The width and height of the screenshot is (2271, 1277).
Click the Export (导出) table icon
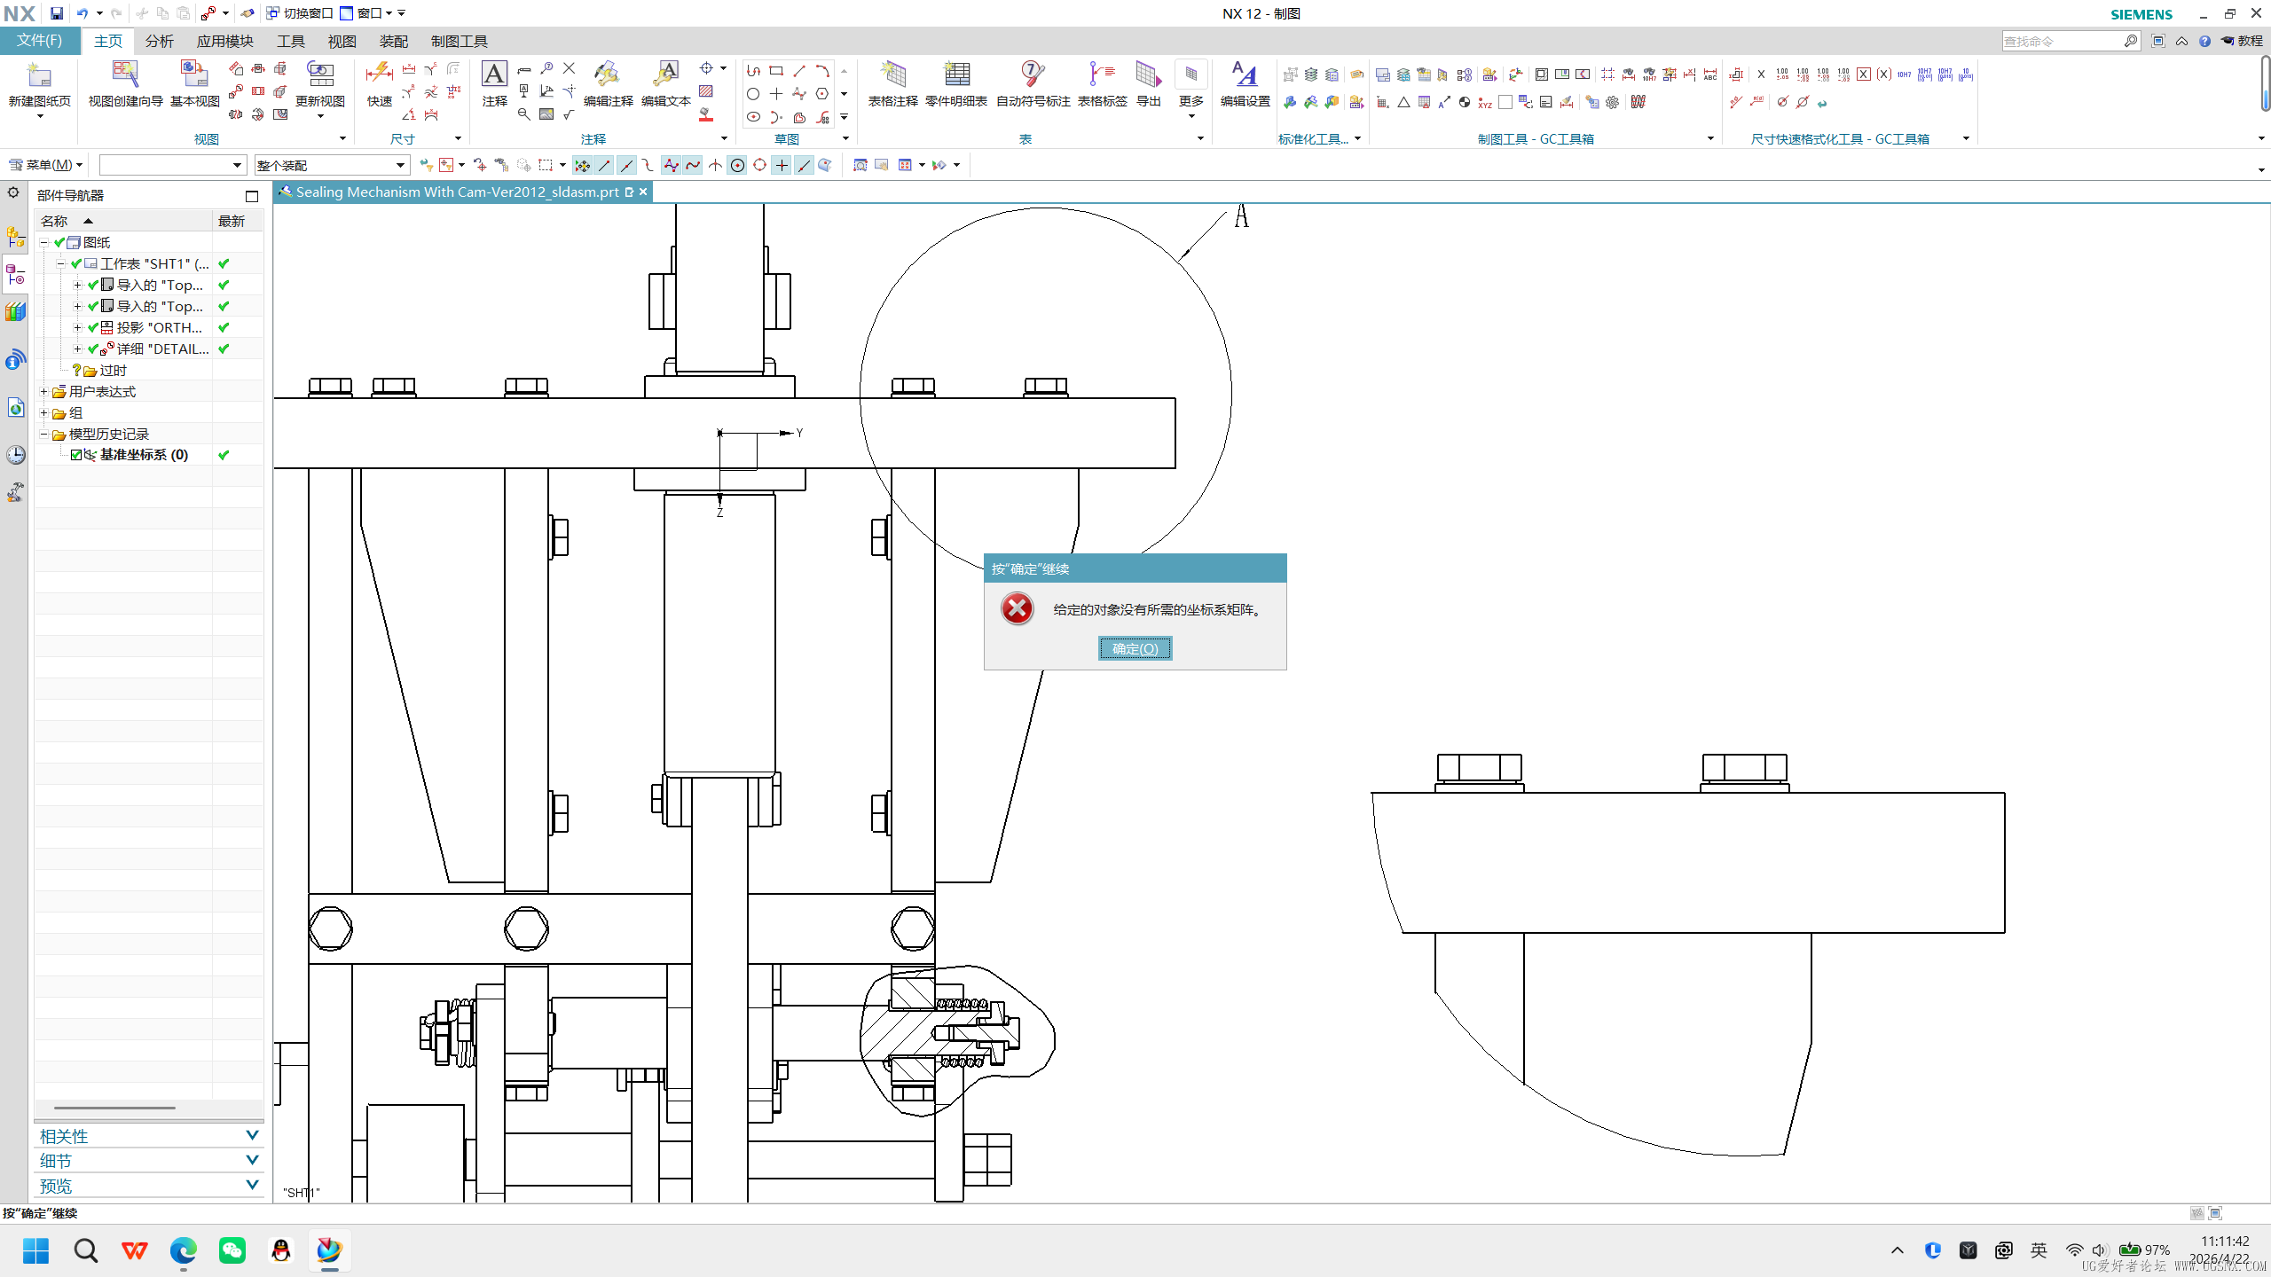coord(1149,74)
